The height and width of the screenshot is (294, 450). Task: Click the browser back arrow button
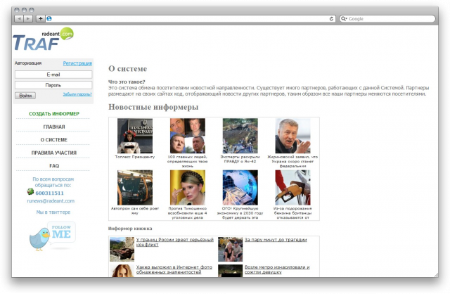click(x=18, y=18)
